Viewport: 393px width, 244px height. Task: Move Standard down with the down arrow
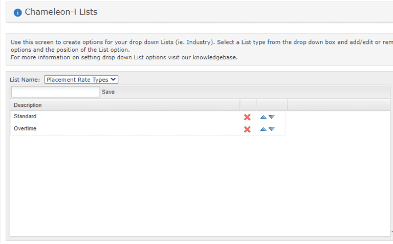[272, 117]
